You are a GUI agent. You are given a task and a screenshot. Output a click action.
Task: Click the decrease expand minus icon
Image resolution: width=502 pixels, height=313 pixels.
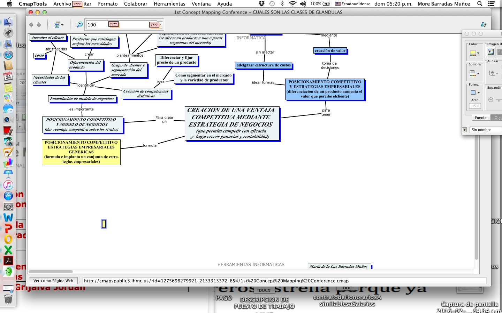[491, 100]
